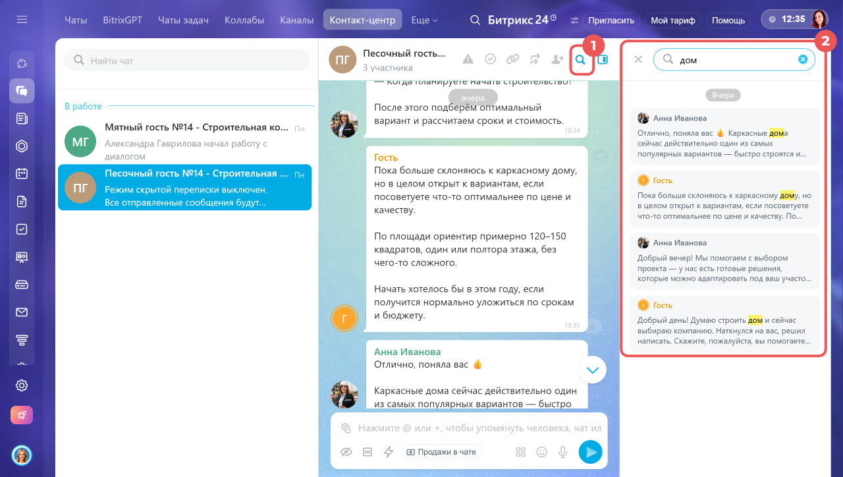This screenshot has width=843, height=477.
Task: Forward dialog to another operator icon
Action: pyautogui.click(x=535, y=59)
